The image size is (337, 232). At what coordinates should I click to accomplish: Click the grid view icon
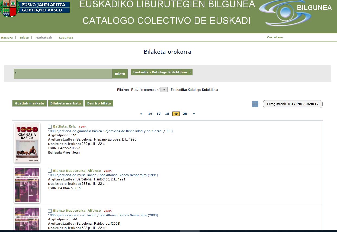pyautogui.click(x=255, y=104)
